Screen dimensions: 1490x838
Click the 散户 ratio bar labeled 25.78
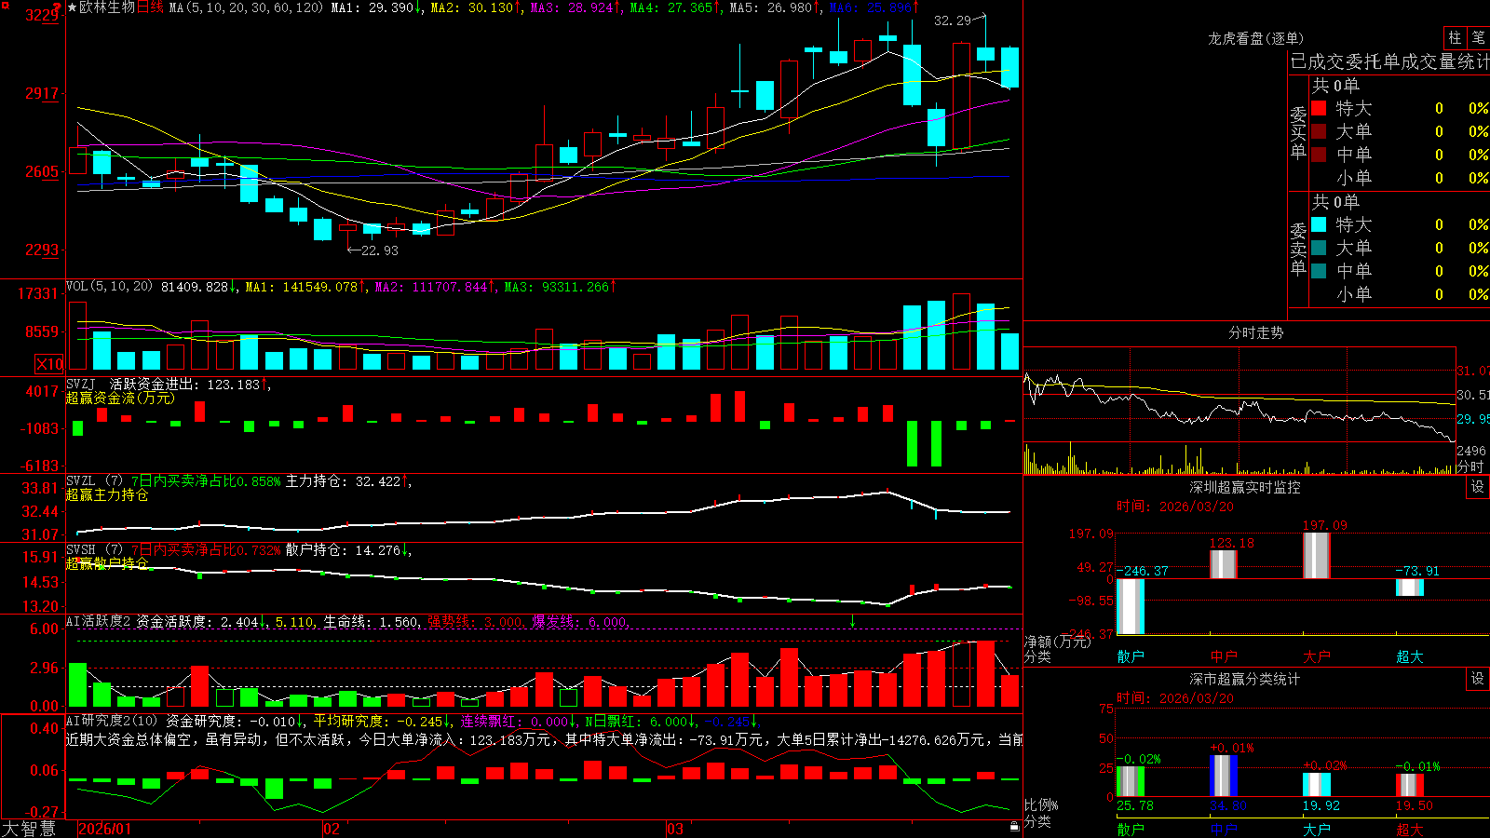1130,781
